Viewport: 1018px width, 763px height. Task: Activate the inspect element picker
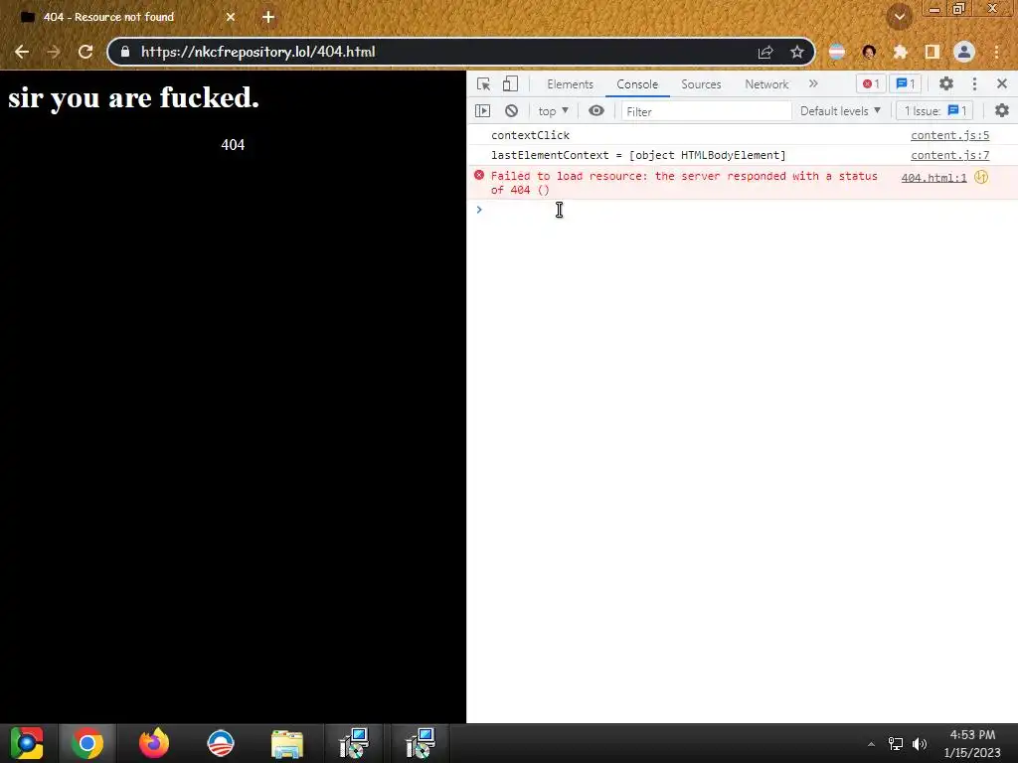[x=483, y=84]
